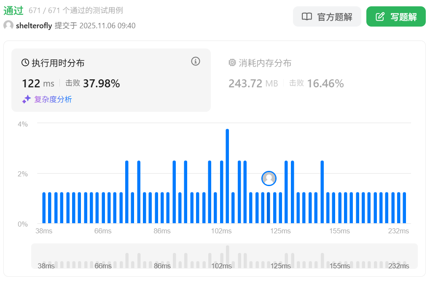Open 官方题解 official solution
The height and width of the screenshot is (281, 430).
click(327, 17)
